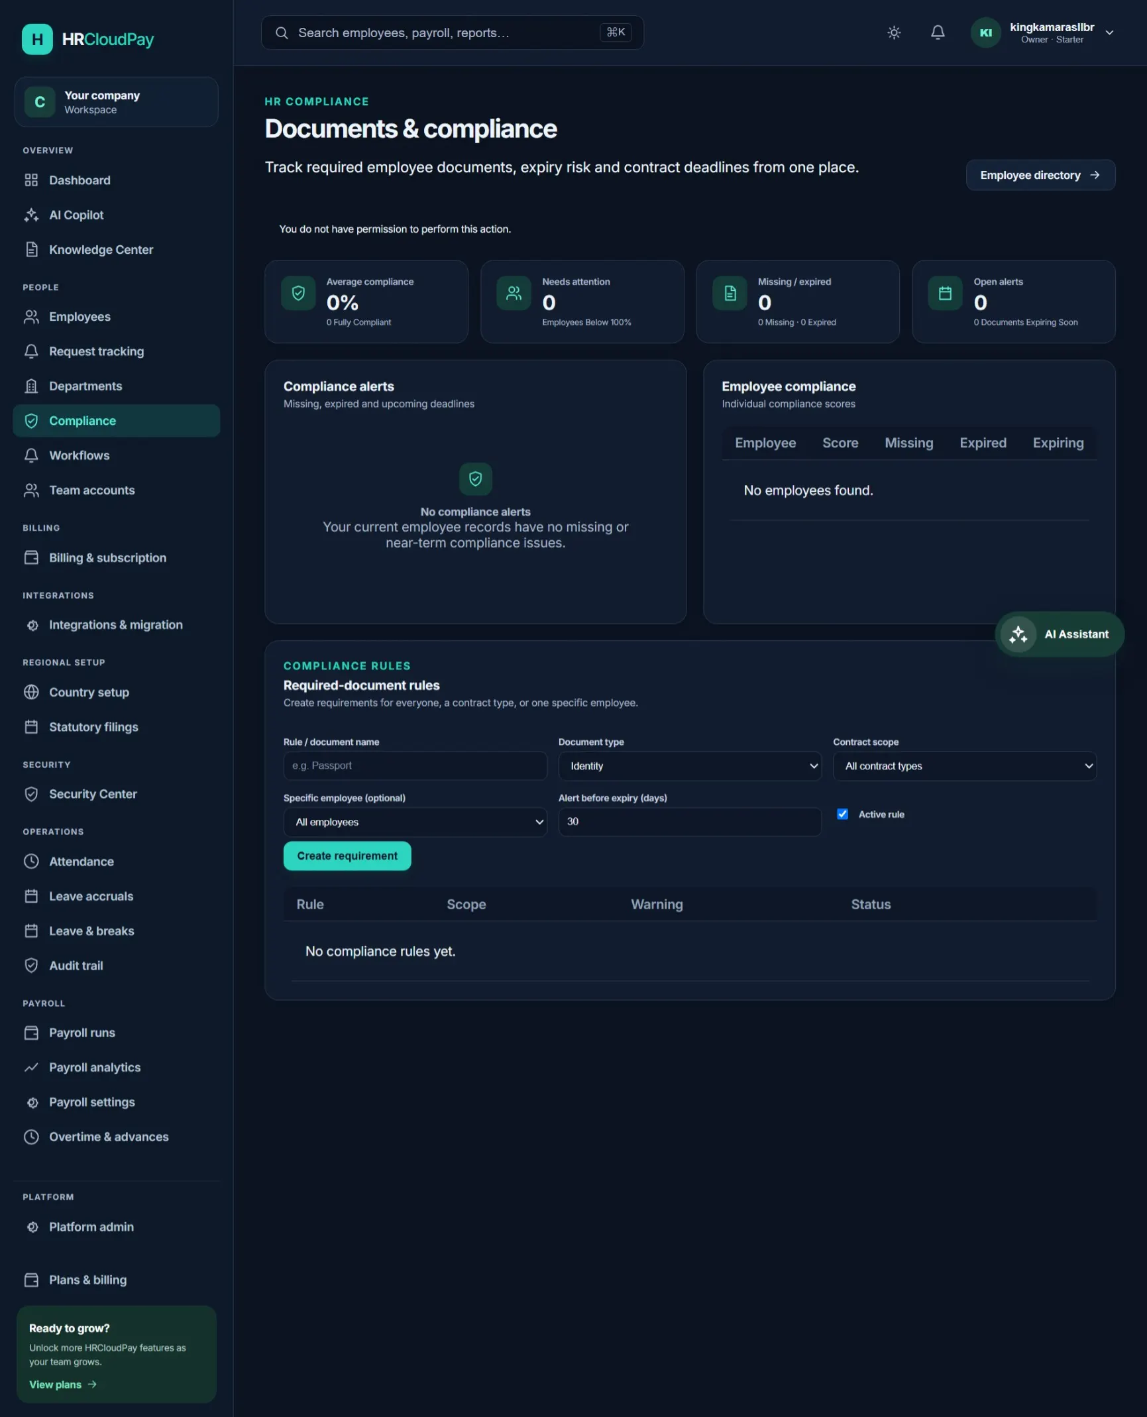The width and height of the screenshot is (1147, 1417).
Task: Click the Alert before expiry days field
Action: point(690,822)
